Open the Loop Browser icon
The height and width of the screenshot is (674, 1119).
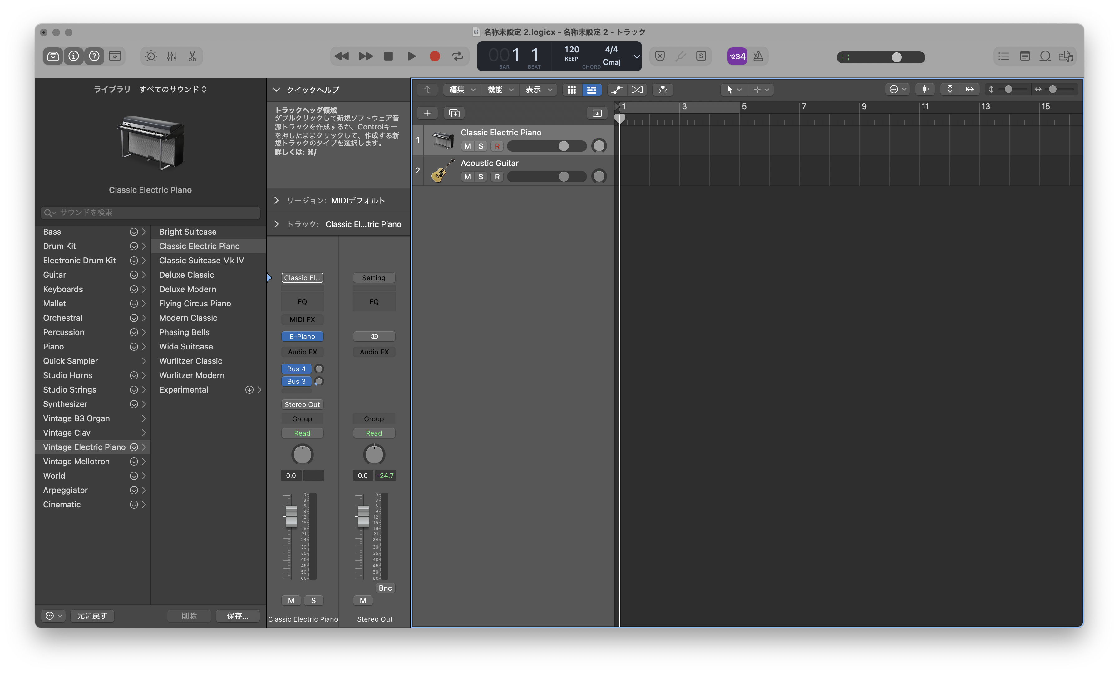[x=1045, y=56]
